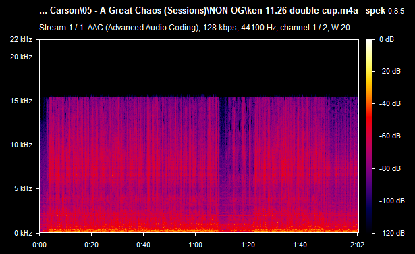
Task: Click the '2:02' end time label
Action: 357,245
